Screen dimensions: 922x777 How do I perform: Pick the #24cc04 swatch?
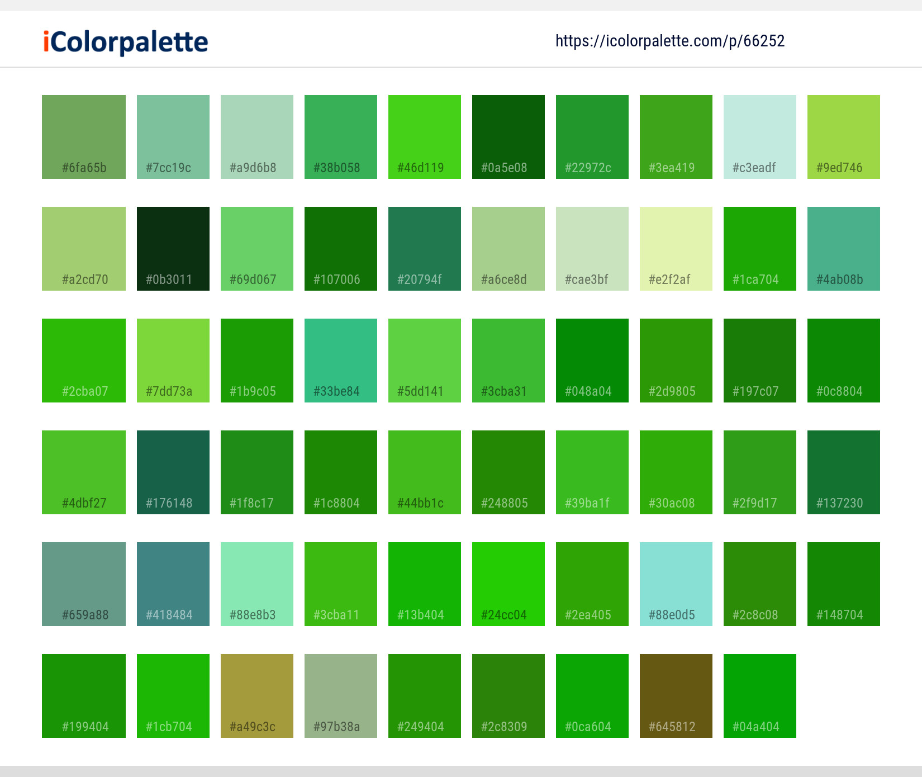pos(508,584)
